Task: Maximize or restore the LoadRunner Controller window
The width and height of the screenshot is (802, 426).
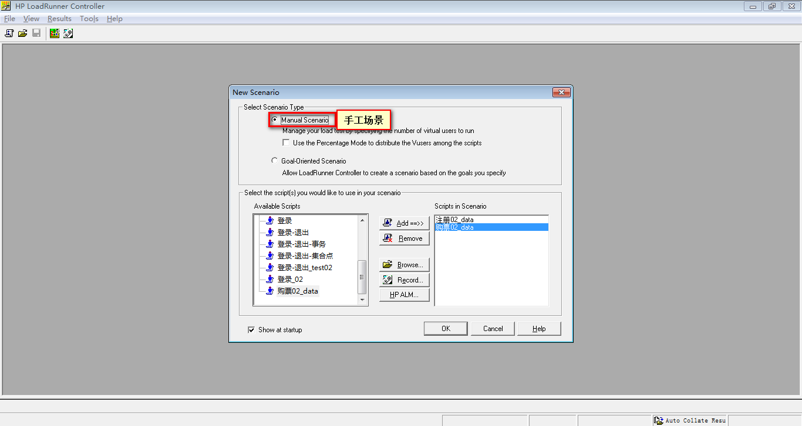Action: [x=772, y=6]
